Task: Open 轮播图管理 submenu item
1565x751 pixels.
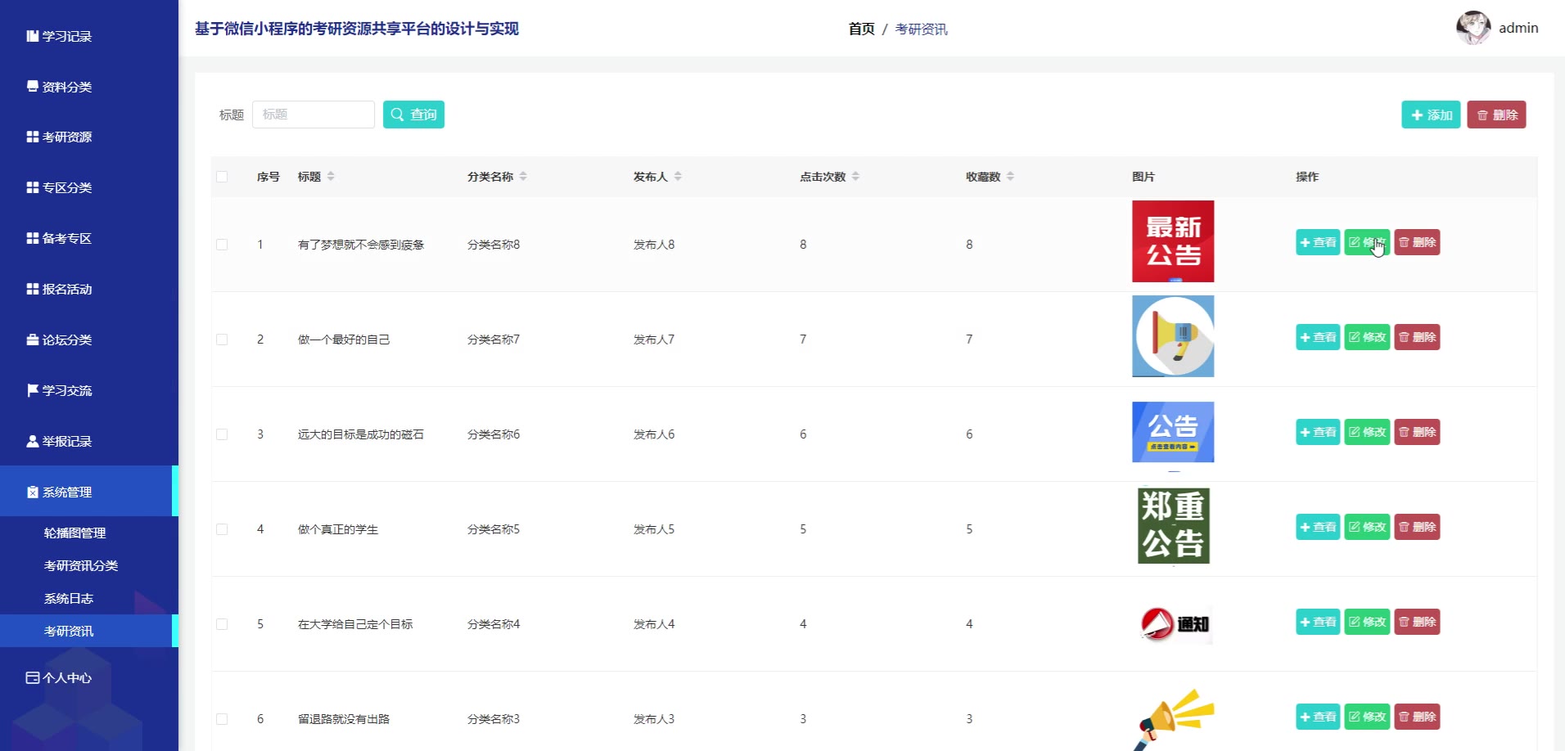Action: click(x=74, y=533)
